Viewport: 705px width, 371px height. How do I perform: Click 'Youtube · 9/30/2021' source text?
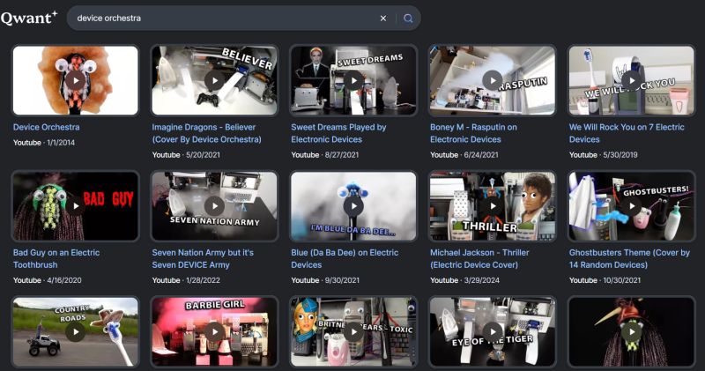pyautogui.click(x=325, y=280)
